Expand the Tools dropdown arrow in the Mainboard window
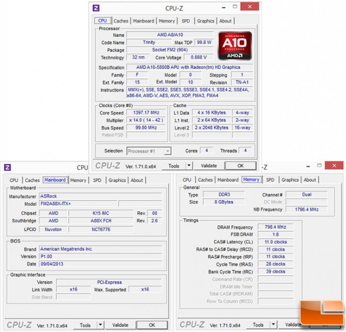Image resolution: width=346 pixels, height=332 pixels. pos(100,325)
